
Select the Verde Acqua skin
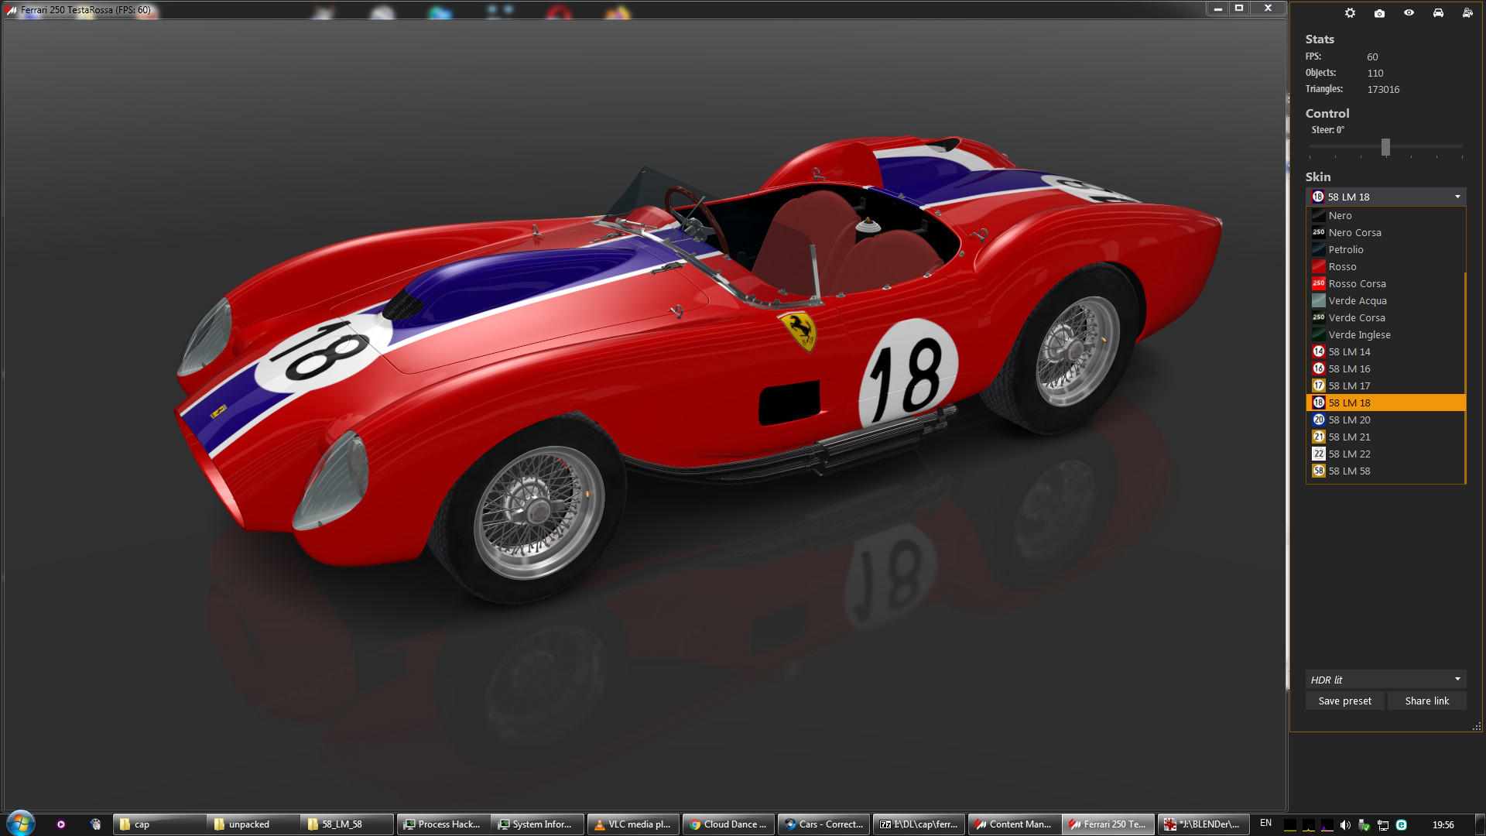[x=1385, y=301]
